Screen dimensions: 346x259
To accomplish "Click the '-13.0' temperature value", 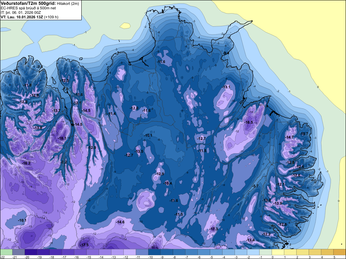I will pos(266,200).
